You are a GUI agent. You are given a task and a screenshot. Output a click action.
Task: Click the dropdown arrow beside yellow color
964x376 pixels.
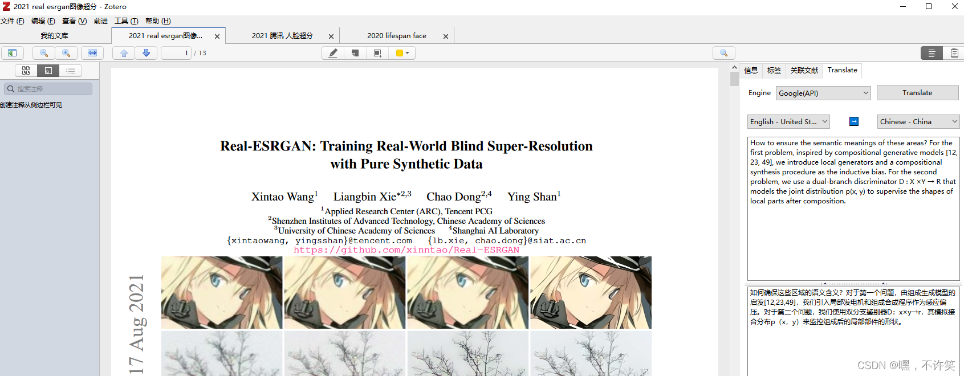click(408, 53)
